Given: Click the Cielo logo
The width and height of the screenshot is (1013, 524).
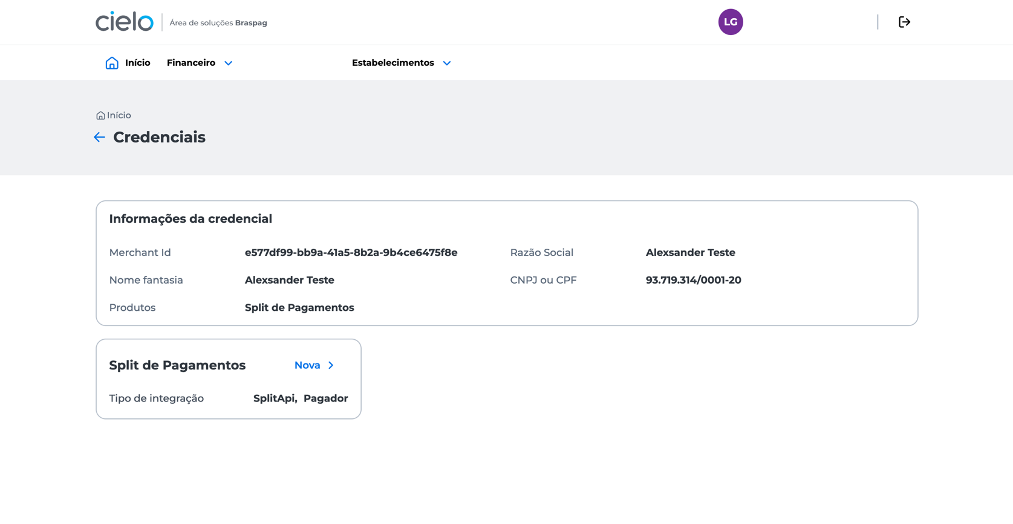Looking at the screenshot, I should [125, 22].
